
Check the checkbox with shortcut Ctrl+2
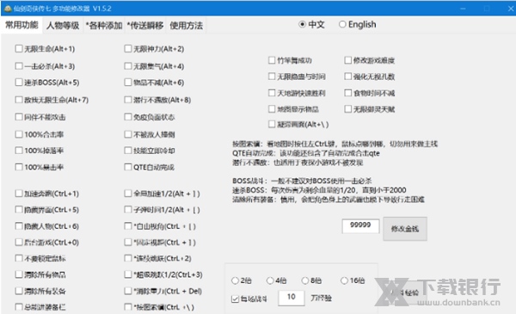click(128, 258)
